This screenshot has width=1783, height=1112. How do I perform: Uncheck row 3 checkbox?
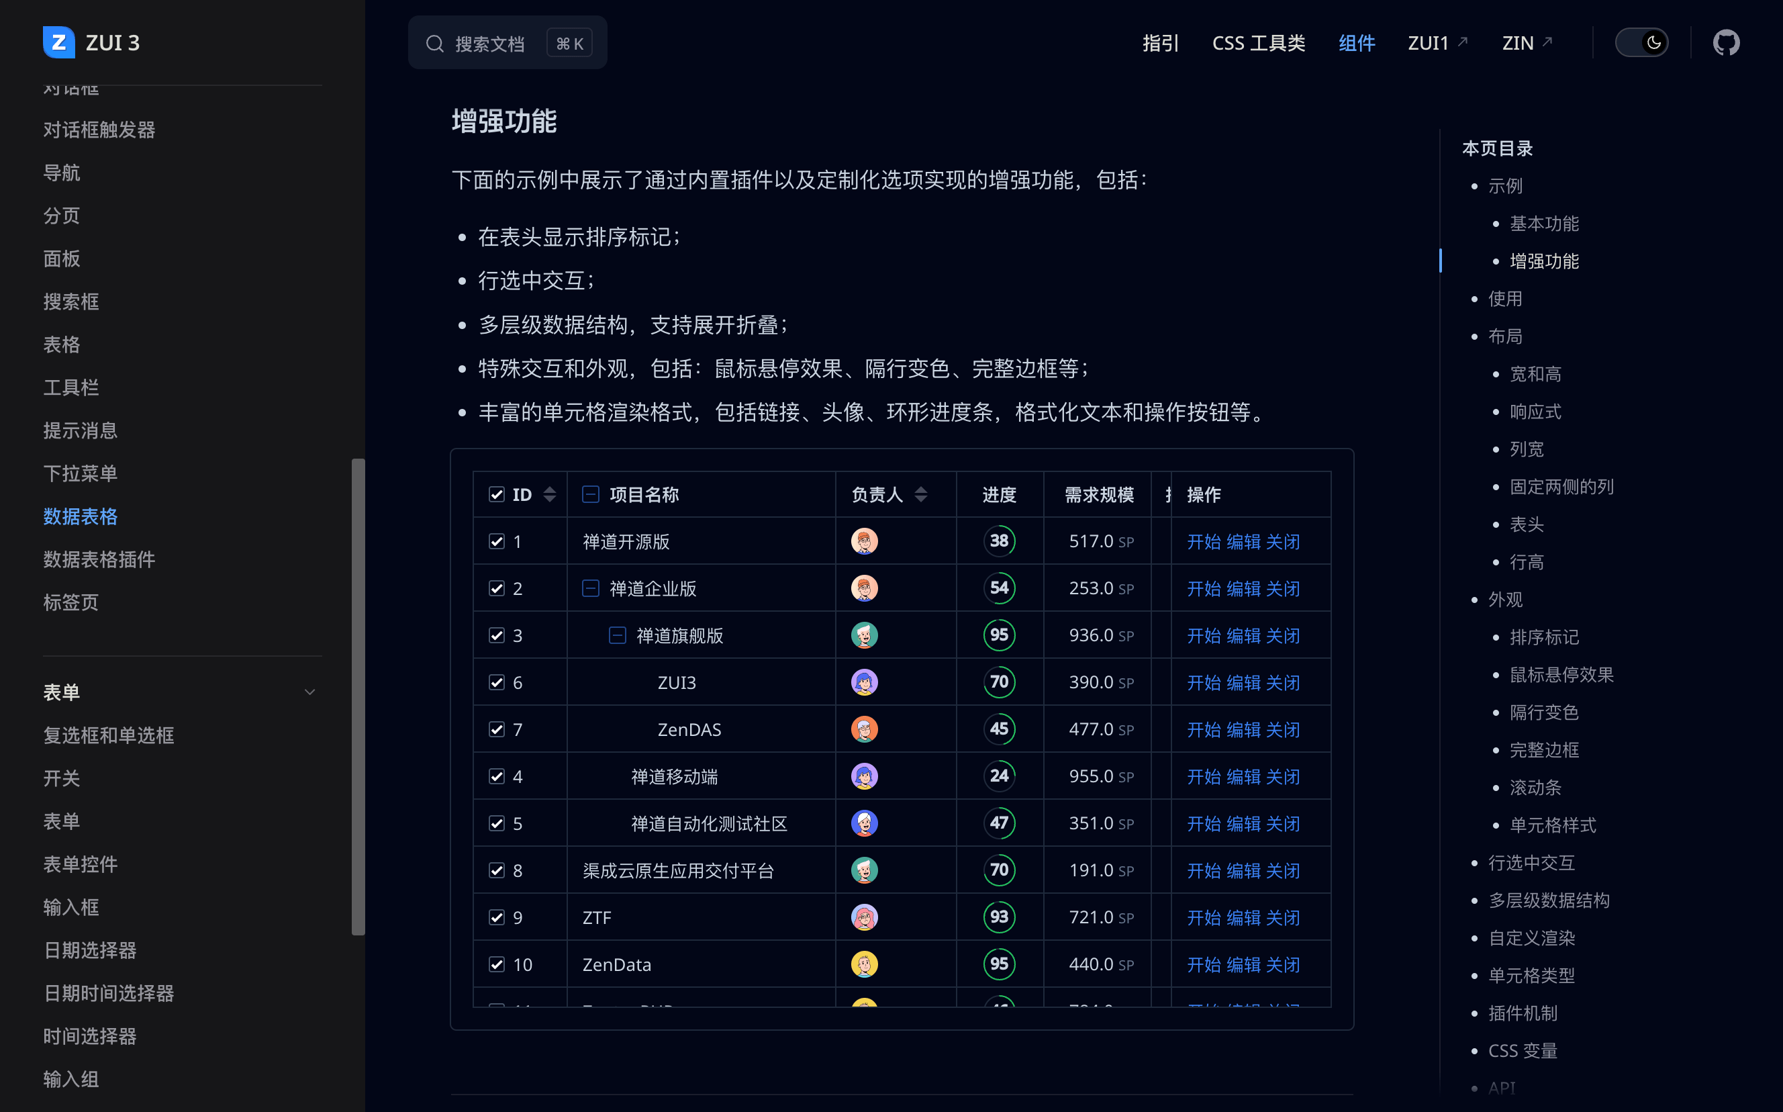(496, 635)
